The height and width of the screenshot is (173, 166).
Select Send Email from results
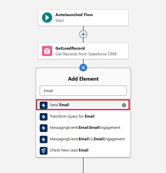(83, 105)
